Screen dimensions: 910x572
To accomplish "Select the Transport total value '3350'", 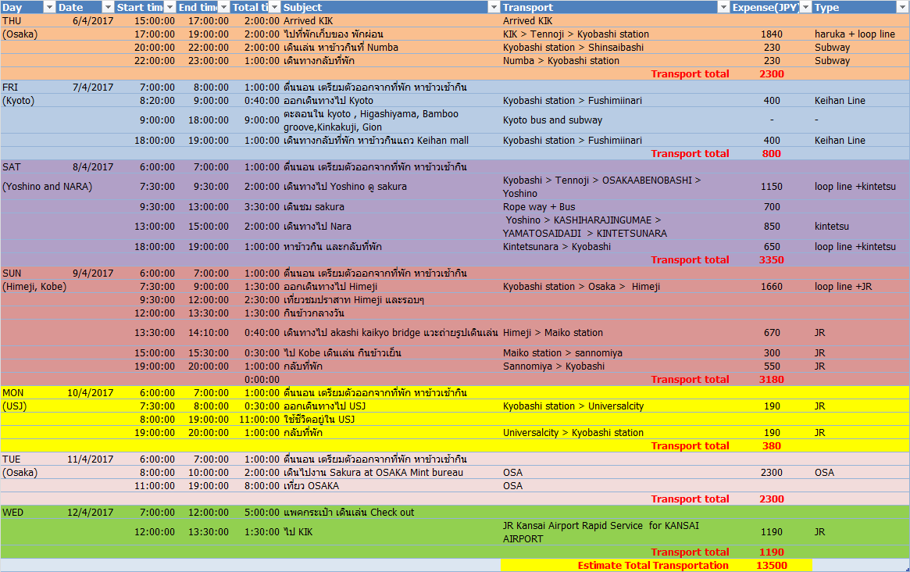I will (x=772, y=260).
